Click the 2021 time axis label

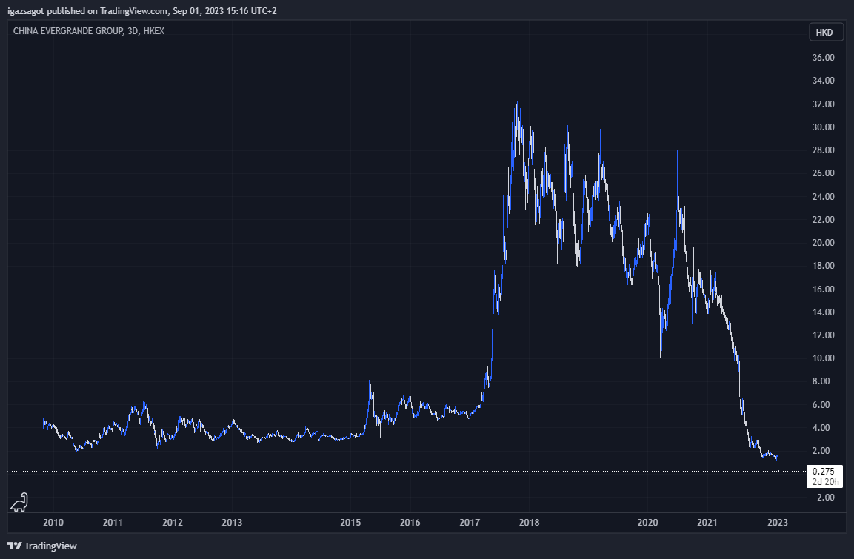[x=707, y=523]
